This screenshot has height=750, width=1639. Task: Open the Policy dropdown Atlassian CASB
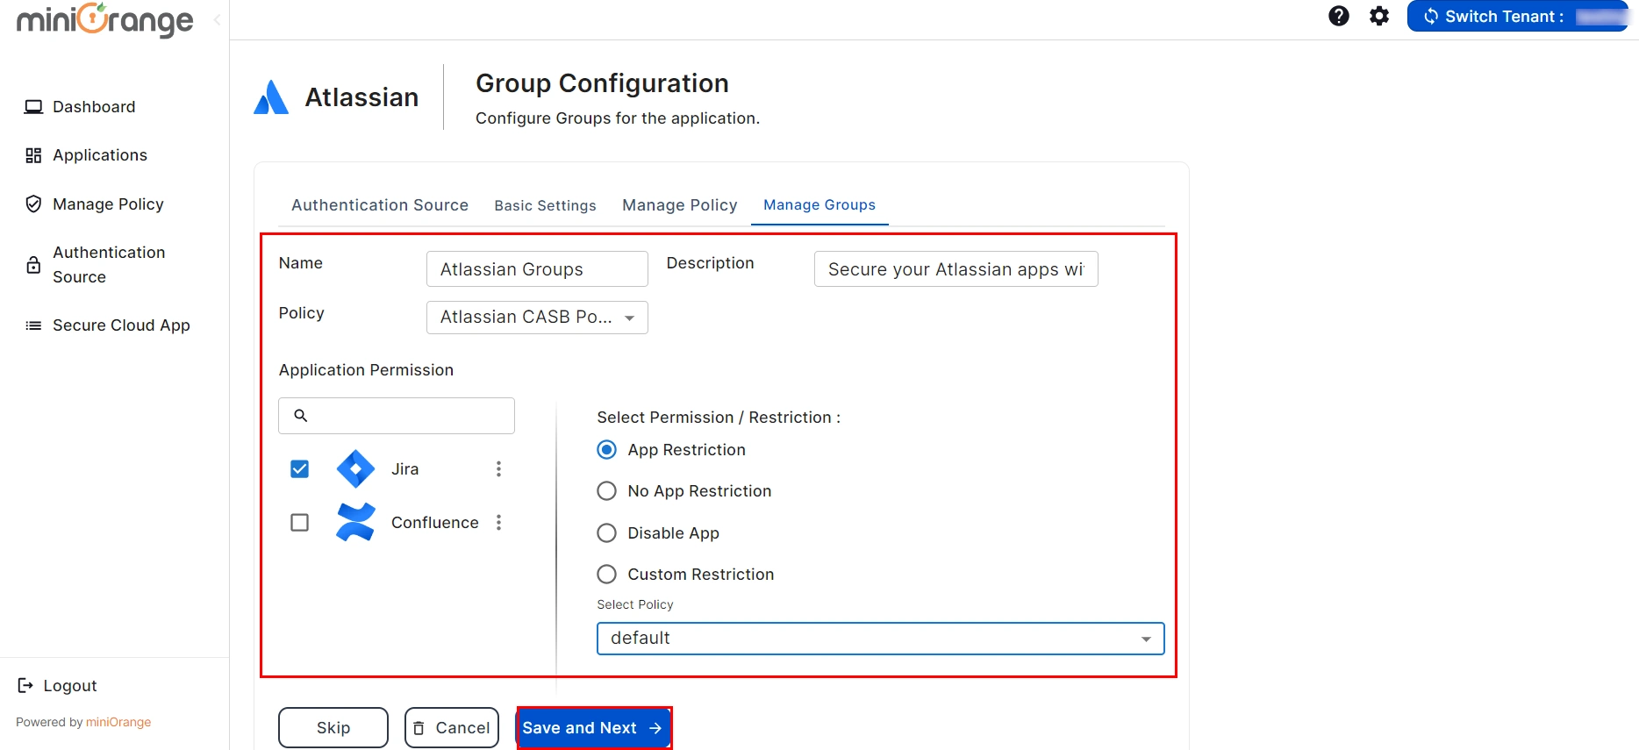click(x=537, y=318)
